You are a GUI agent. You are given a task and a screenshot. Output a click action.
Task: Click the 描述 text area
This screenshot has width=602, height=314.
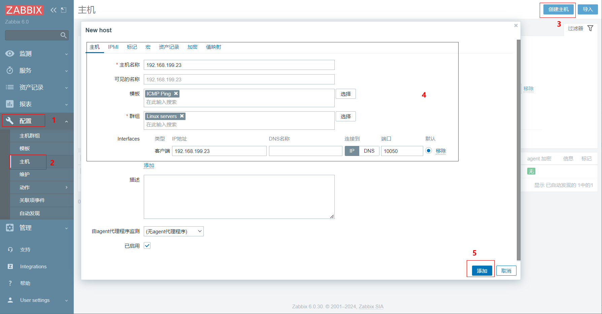239,197
